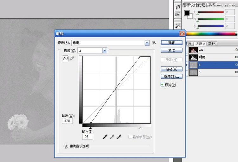This screenshot has width=238, height=162.
Task: Click the 自动 Auto button
Action: 171,69
